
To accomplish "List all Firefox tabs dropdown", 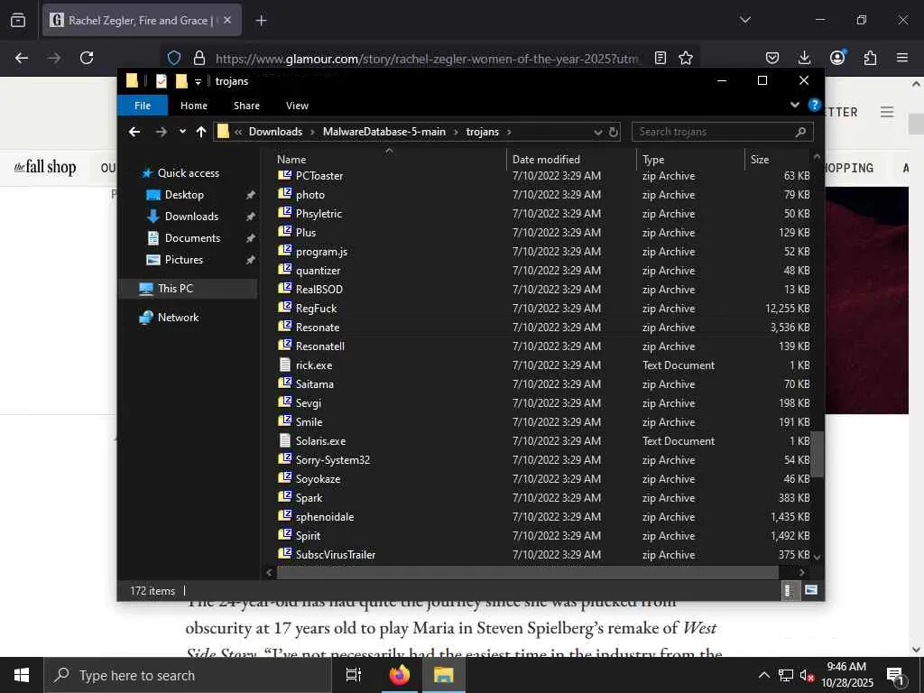I will click(x=745, y=20).
